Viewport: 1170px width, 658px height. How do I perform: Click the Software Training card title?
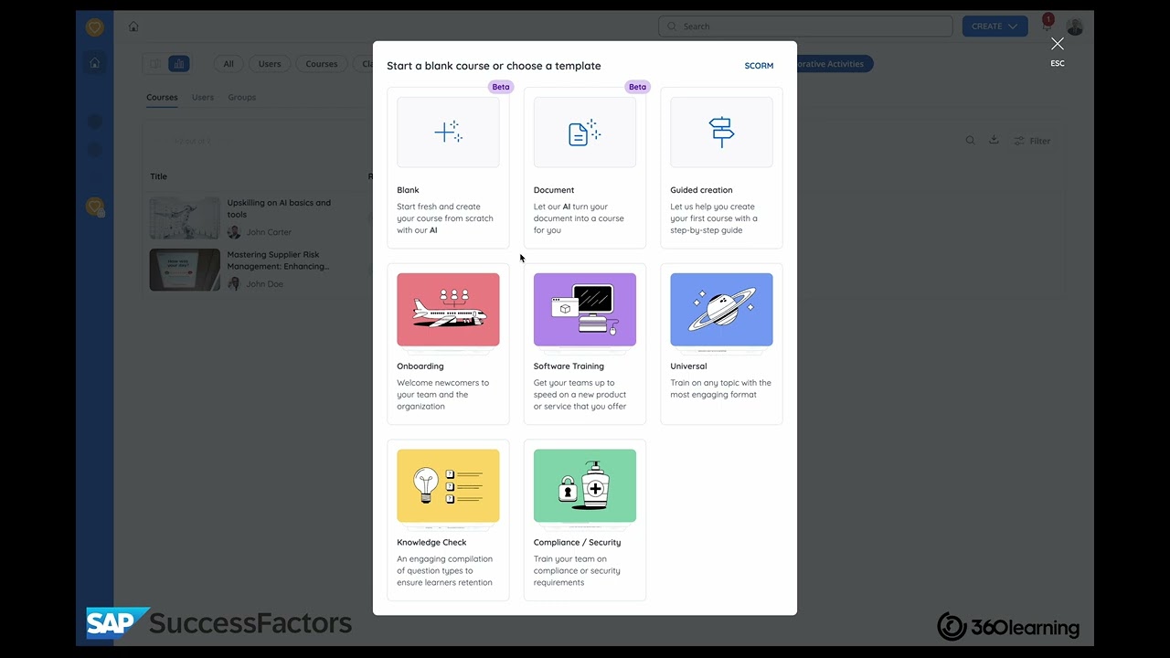(569, 366)
